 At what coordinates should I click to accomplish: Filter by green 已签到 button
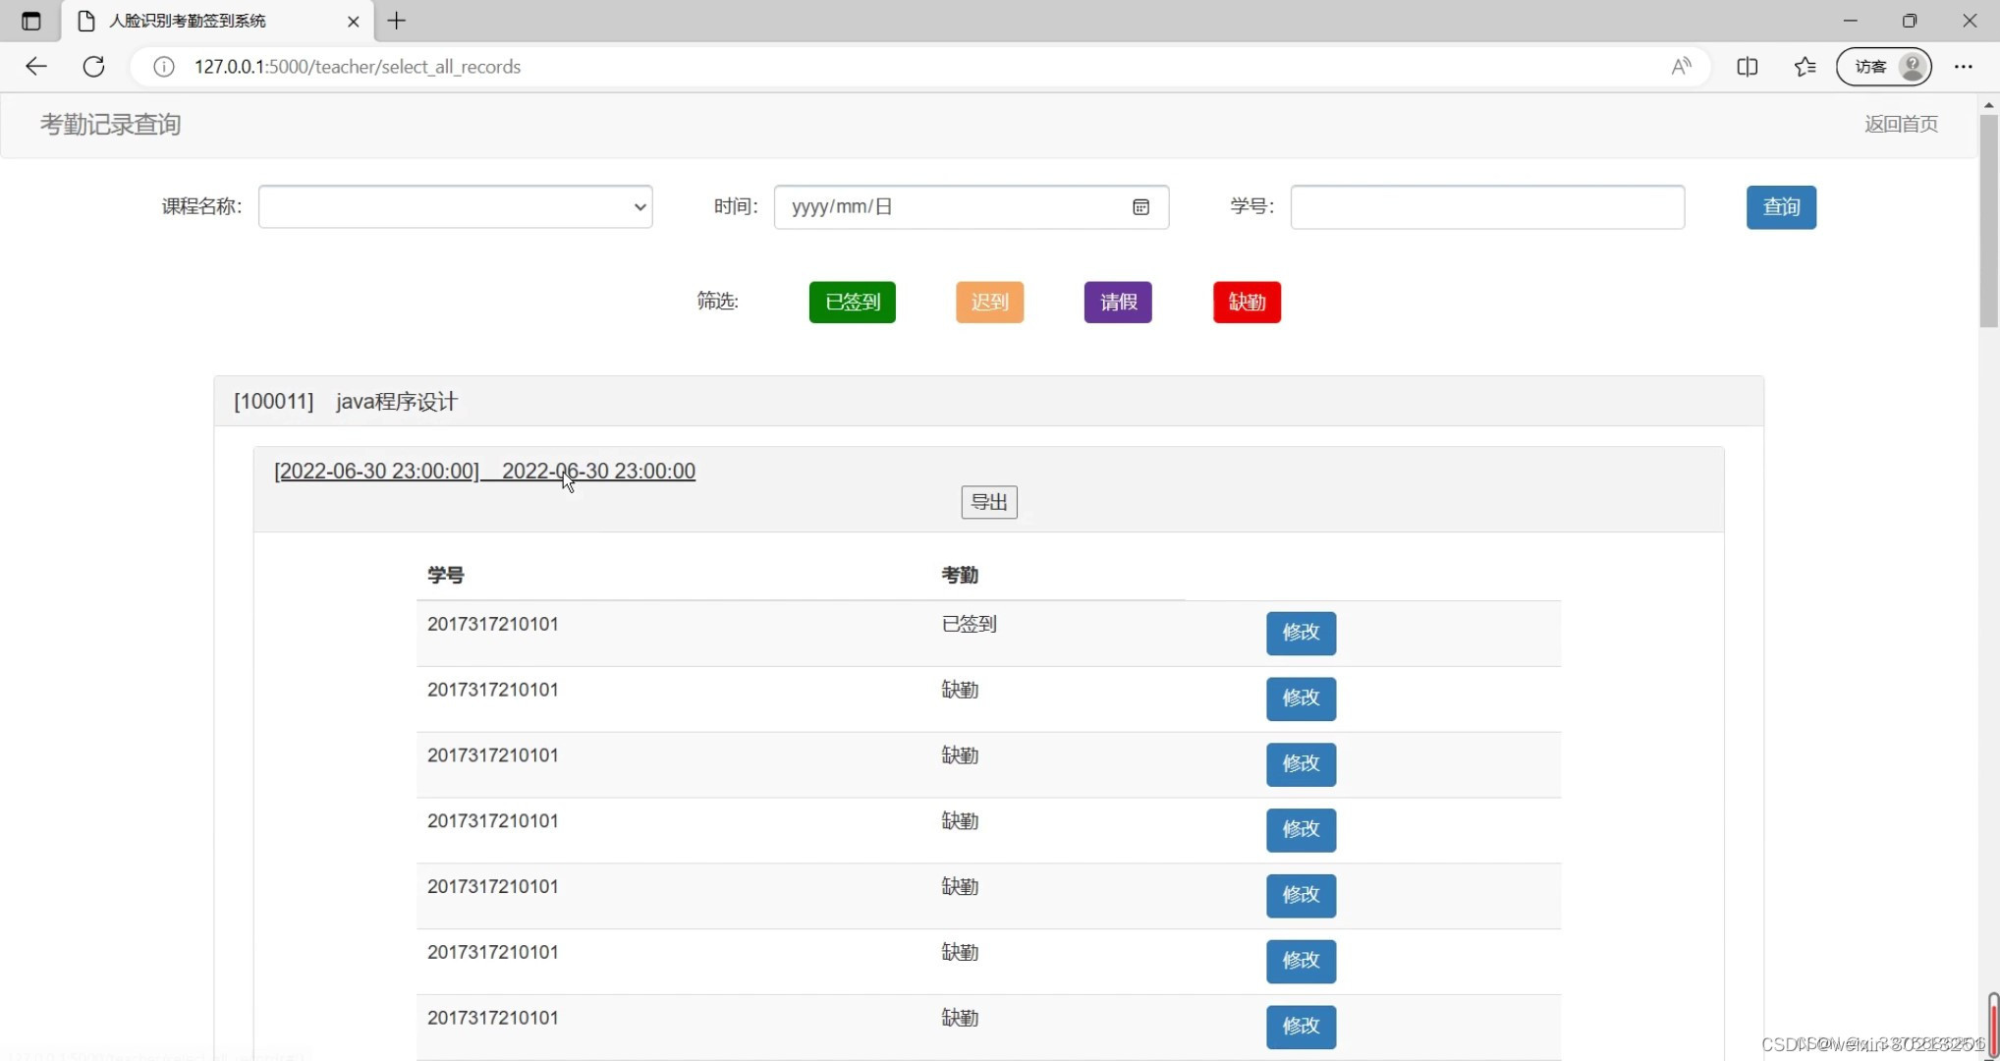852,303
